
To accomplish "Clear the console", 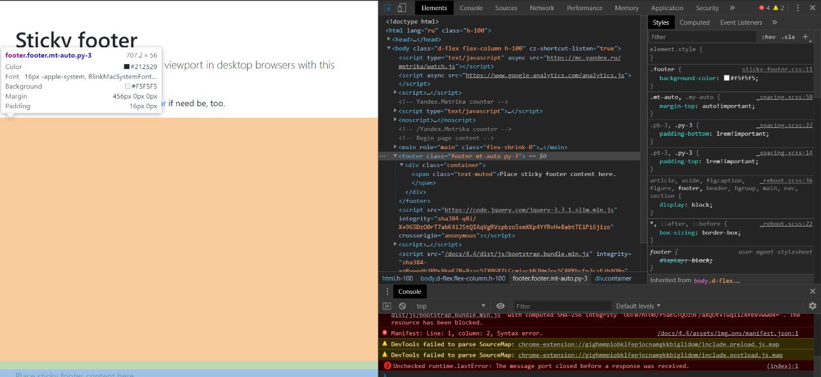I will (x=402, y=306).
